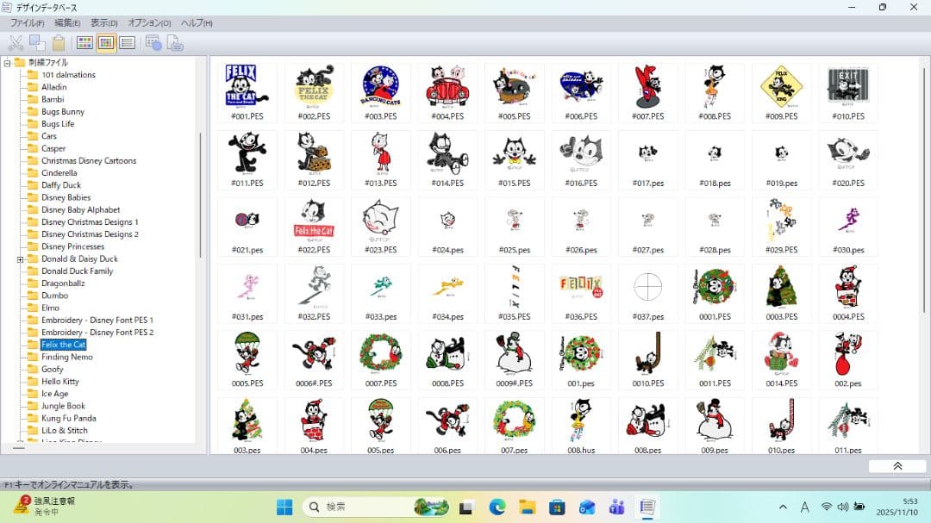Select the Hello Kitty folder
This screenshot has width=931, height=523.
59,382
